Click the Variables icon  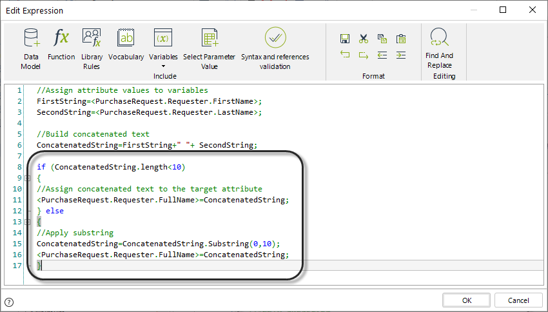pos(163,38)
